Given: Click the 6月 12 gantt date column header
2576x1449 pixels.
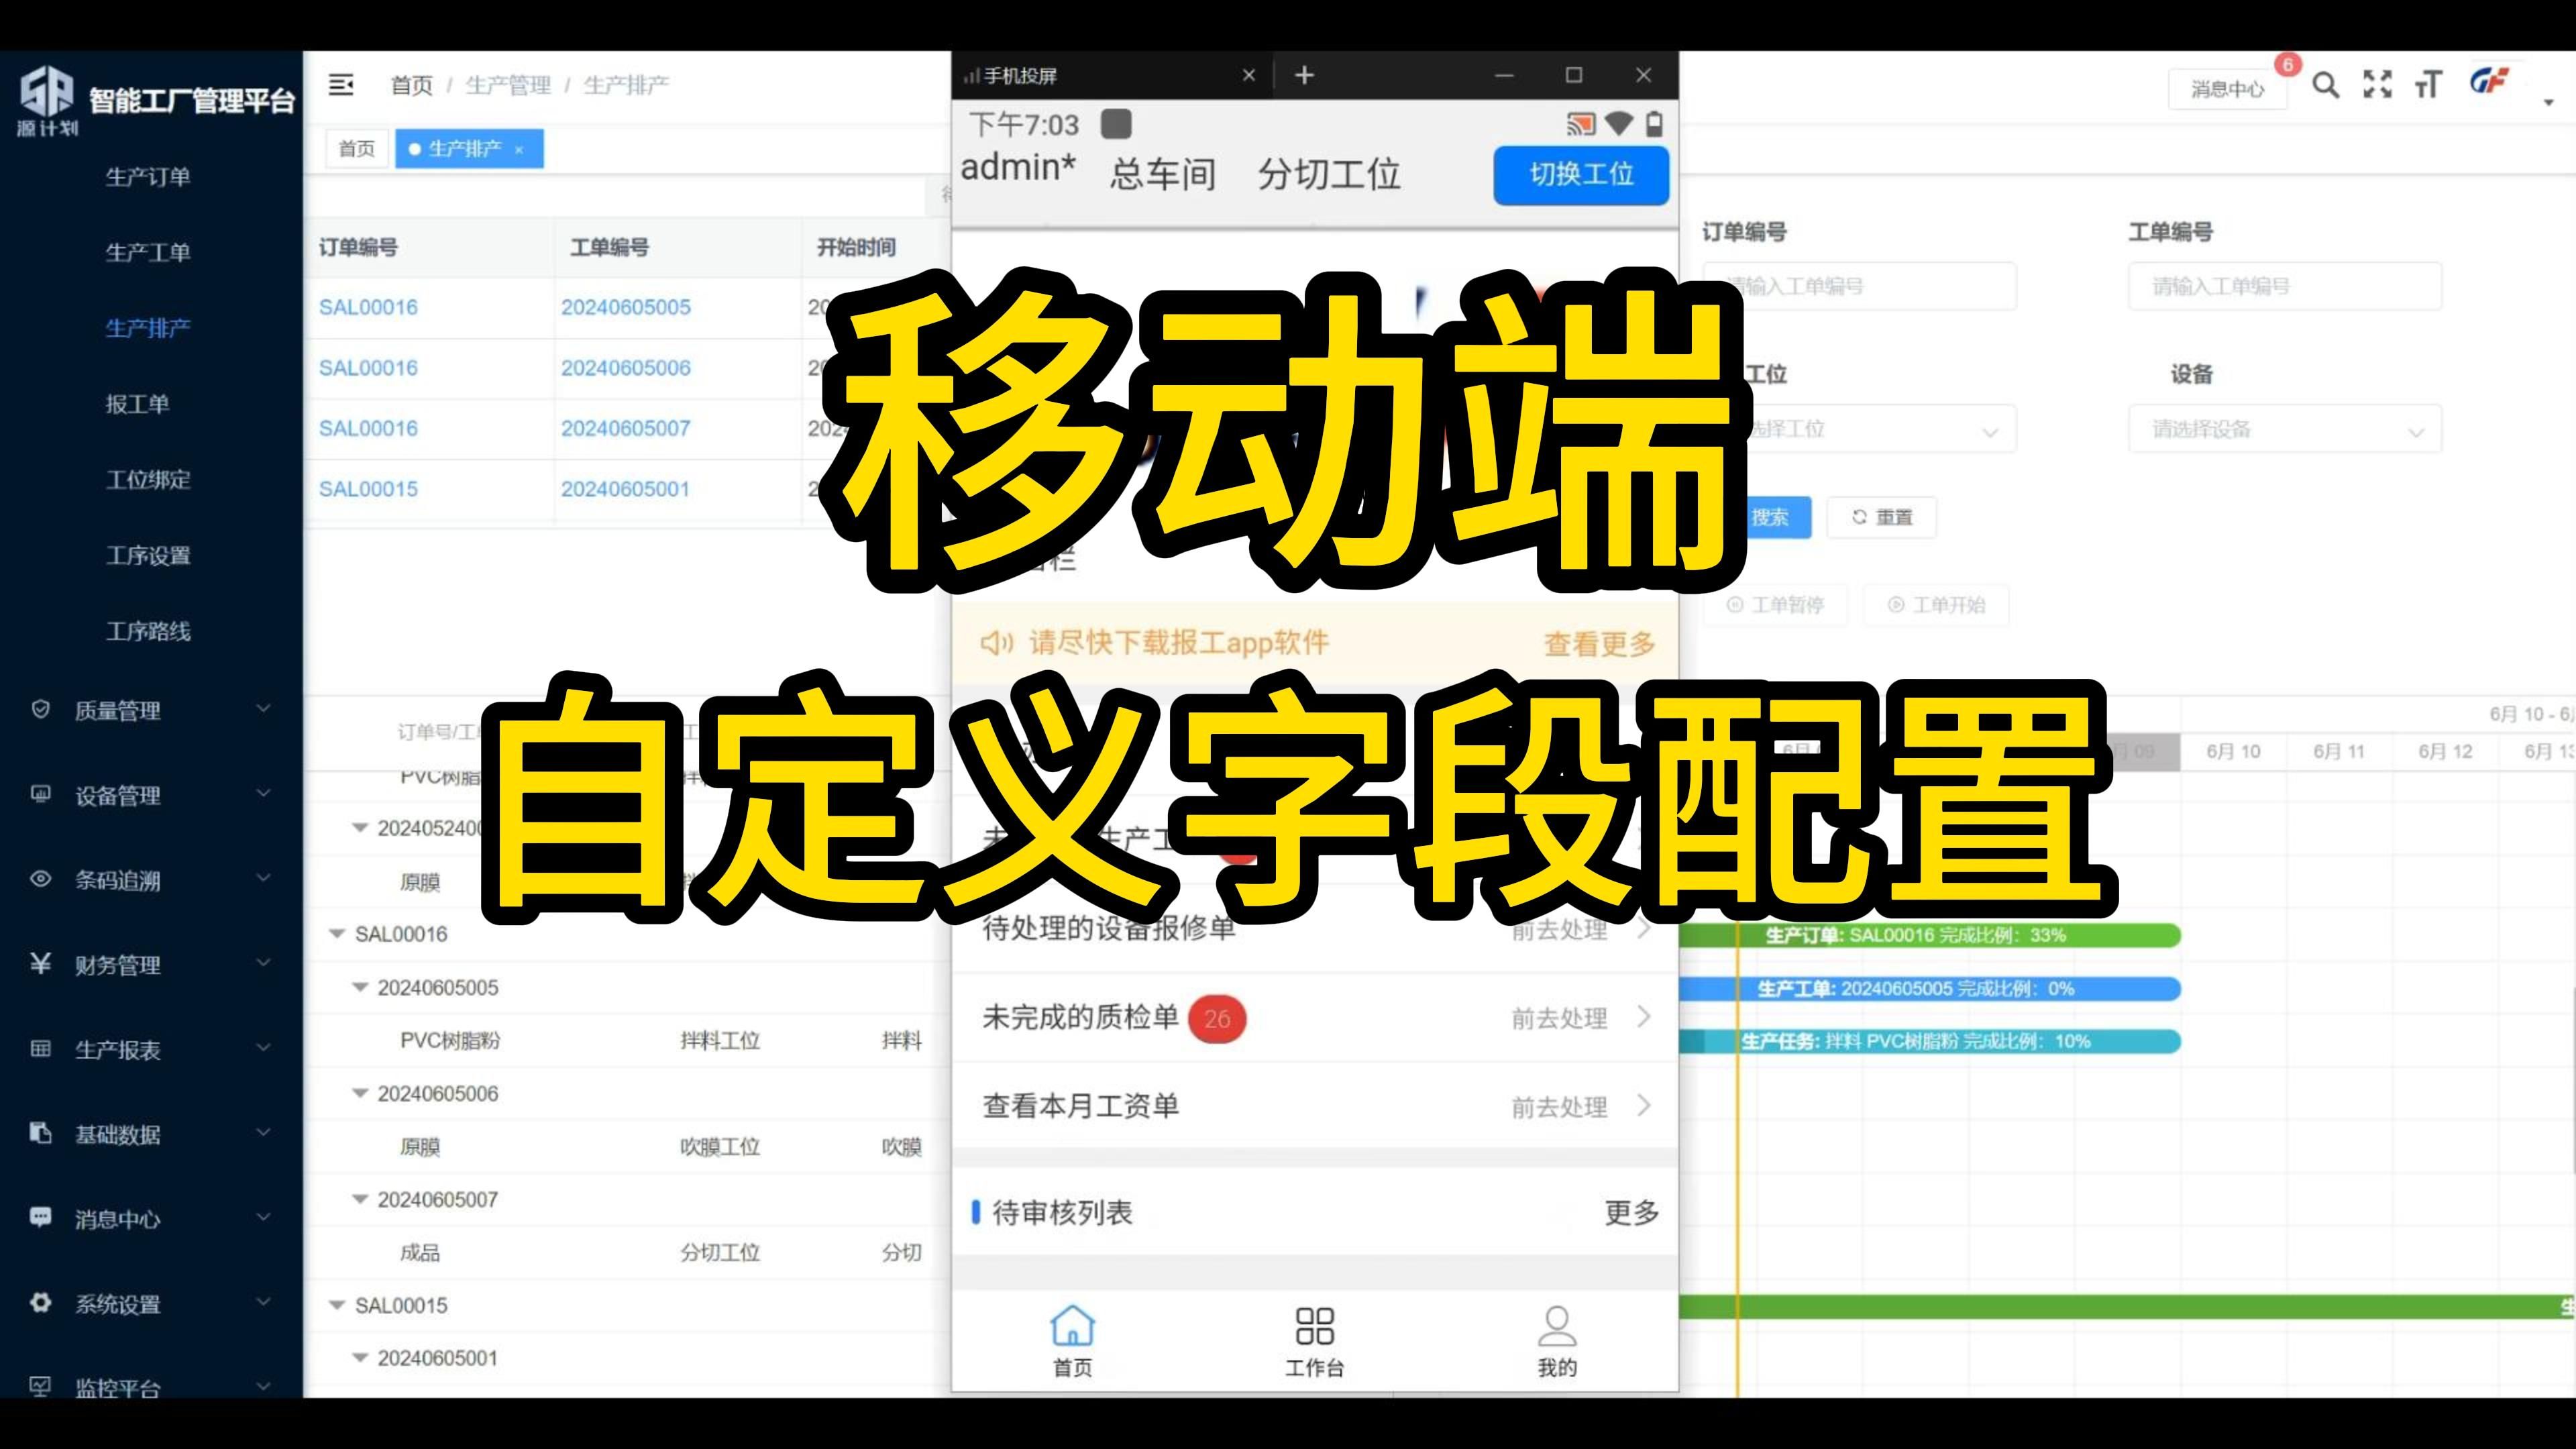Looking at the screenshot, I should coord(2445,751).
